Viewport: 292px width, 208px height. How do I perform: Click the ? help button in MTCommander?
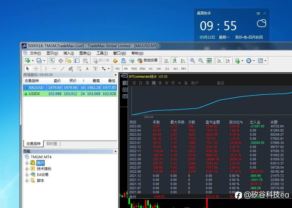(125, 96)
